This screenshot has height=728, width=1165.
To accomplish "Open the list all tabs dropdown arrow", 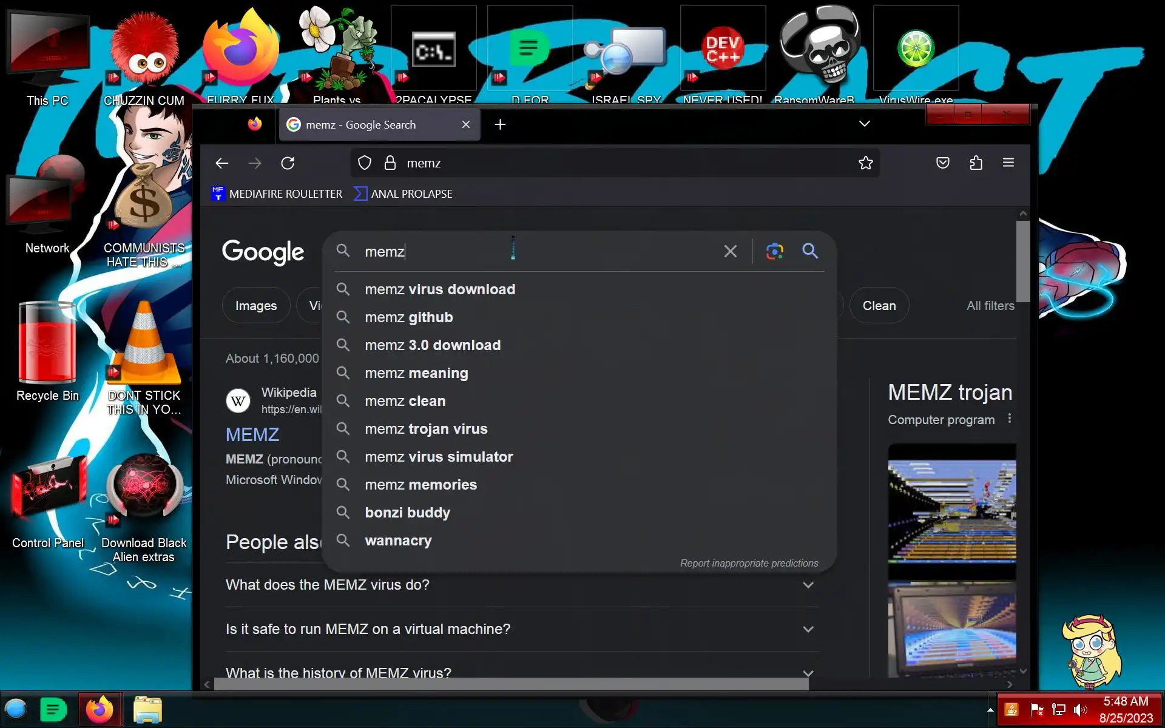I will point(864,124).
